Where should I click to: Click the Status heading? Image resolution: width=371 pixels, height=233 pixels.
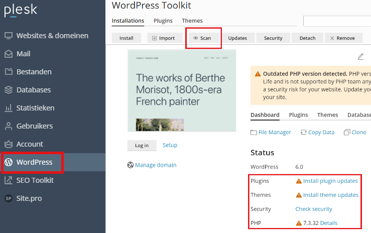pyautogui.click(x=263, y=153)
